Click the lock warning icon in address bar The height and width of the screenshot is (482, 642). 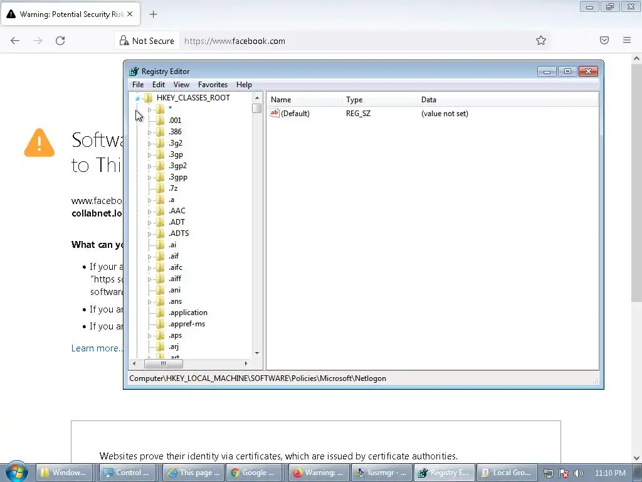coord(124,41)
